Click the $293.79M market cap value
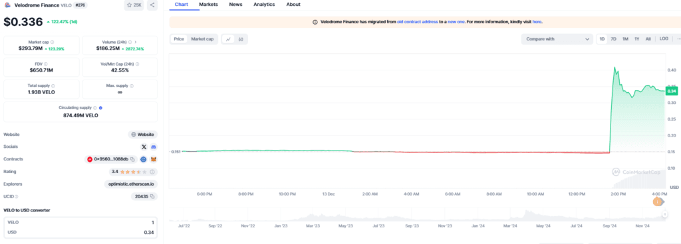Screen dimensions: 681x244 click(31, 48)
